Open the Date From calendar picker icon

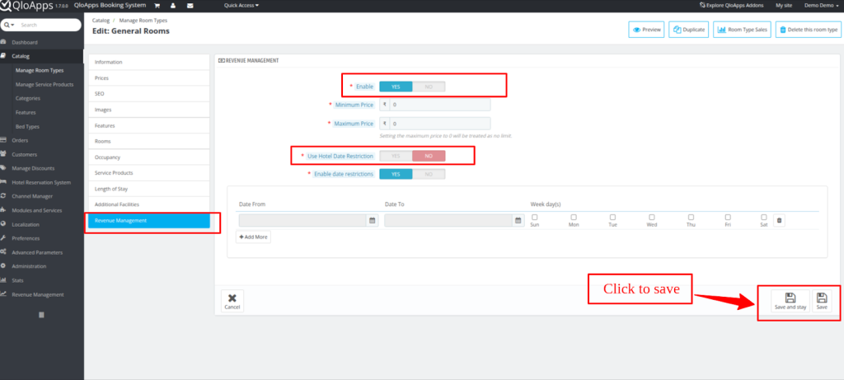pyautogui.click(x=372, y=220)
